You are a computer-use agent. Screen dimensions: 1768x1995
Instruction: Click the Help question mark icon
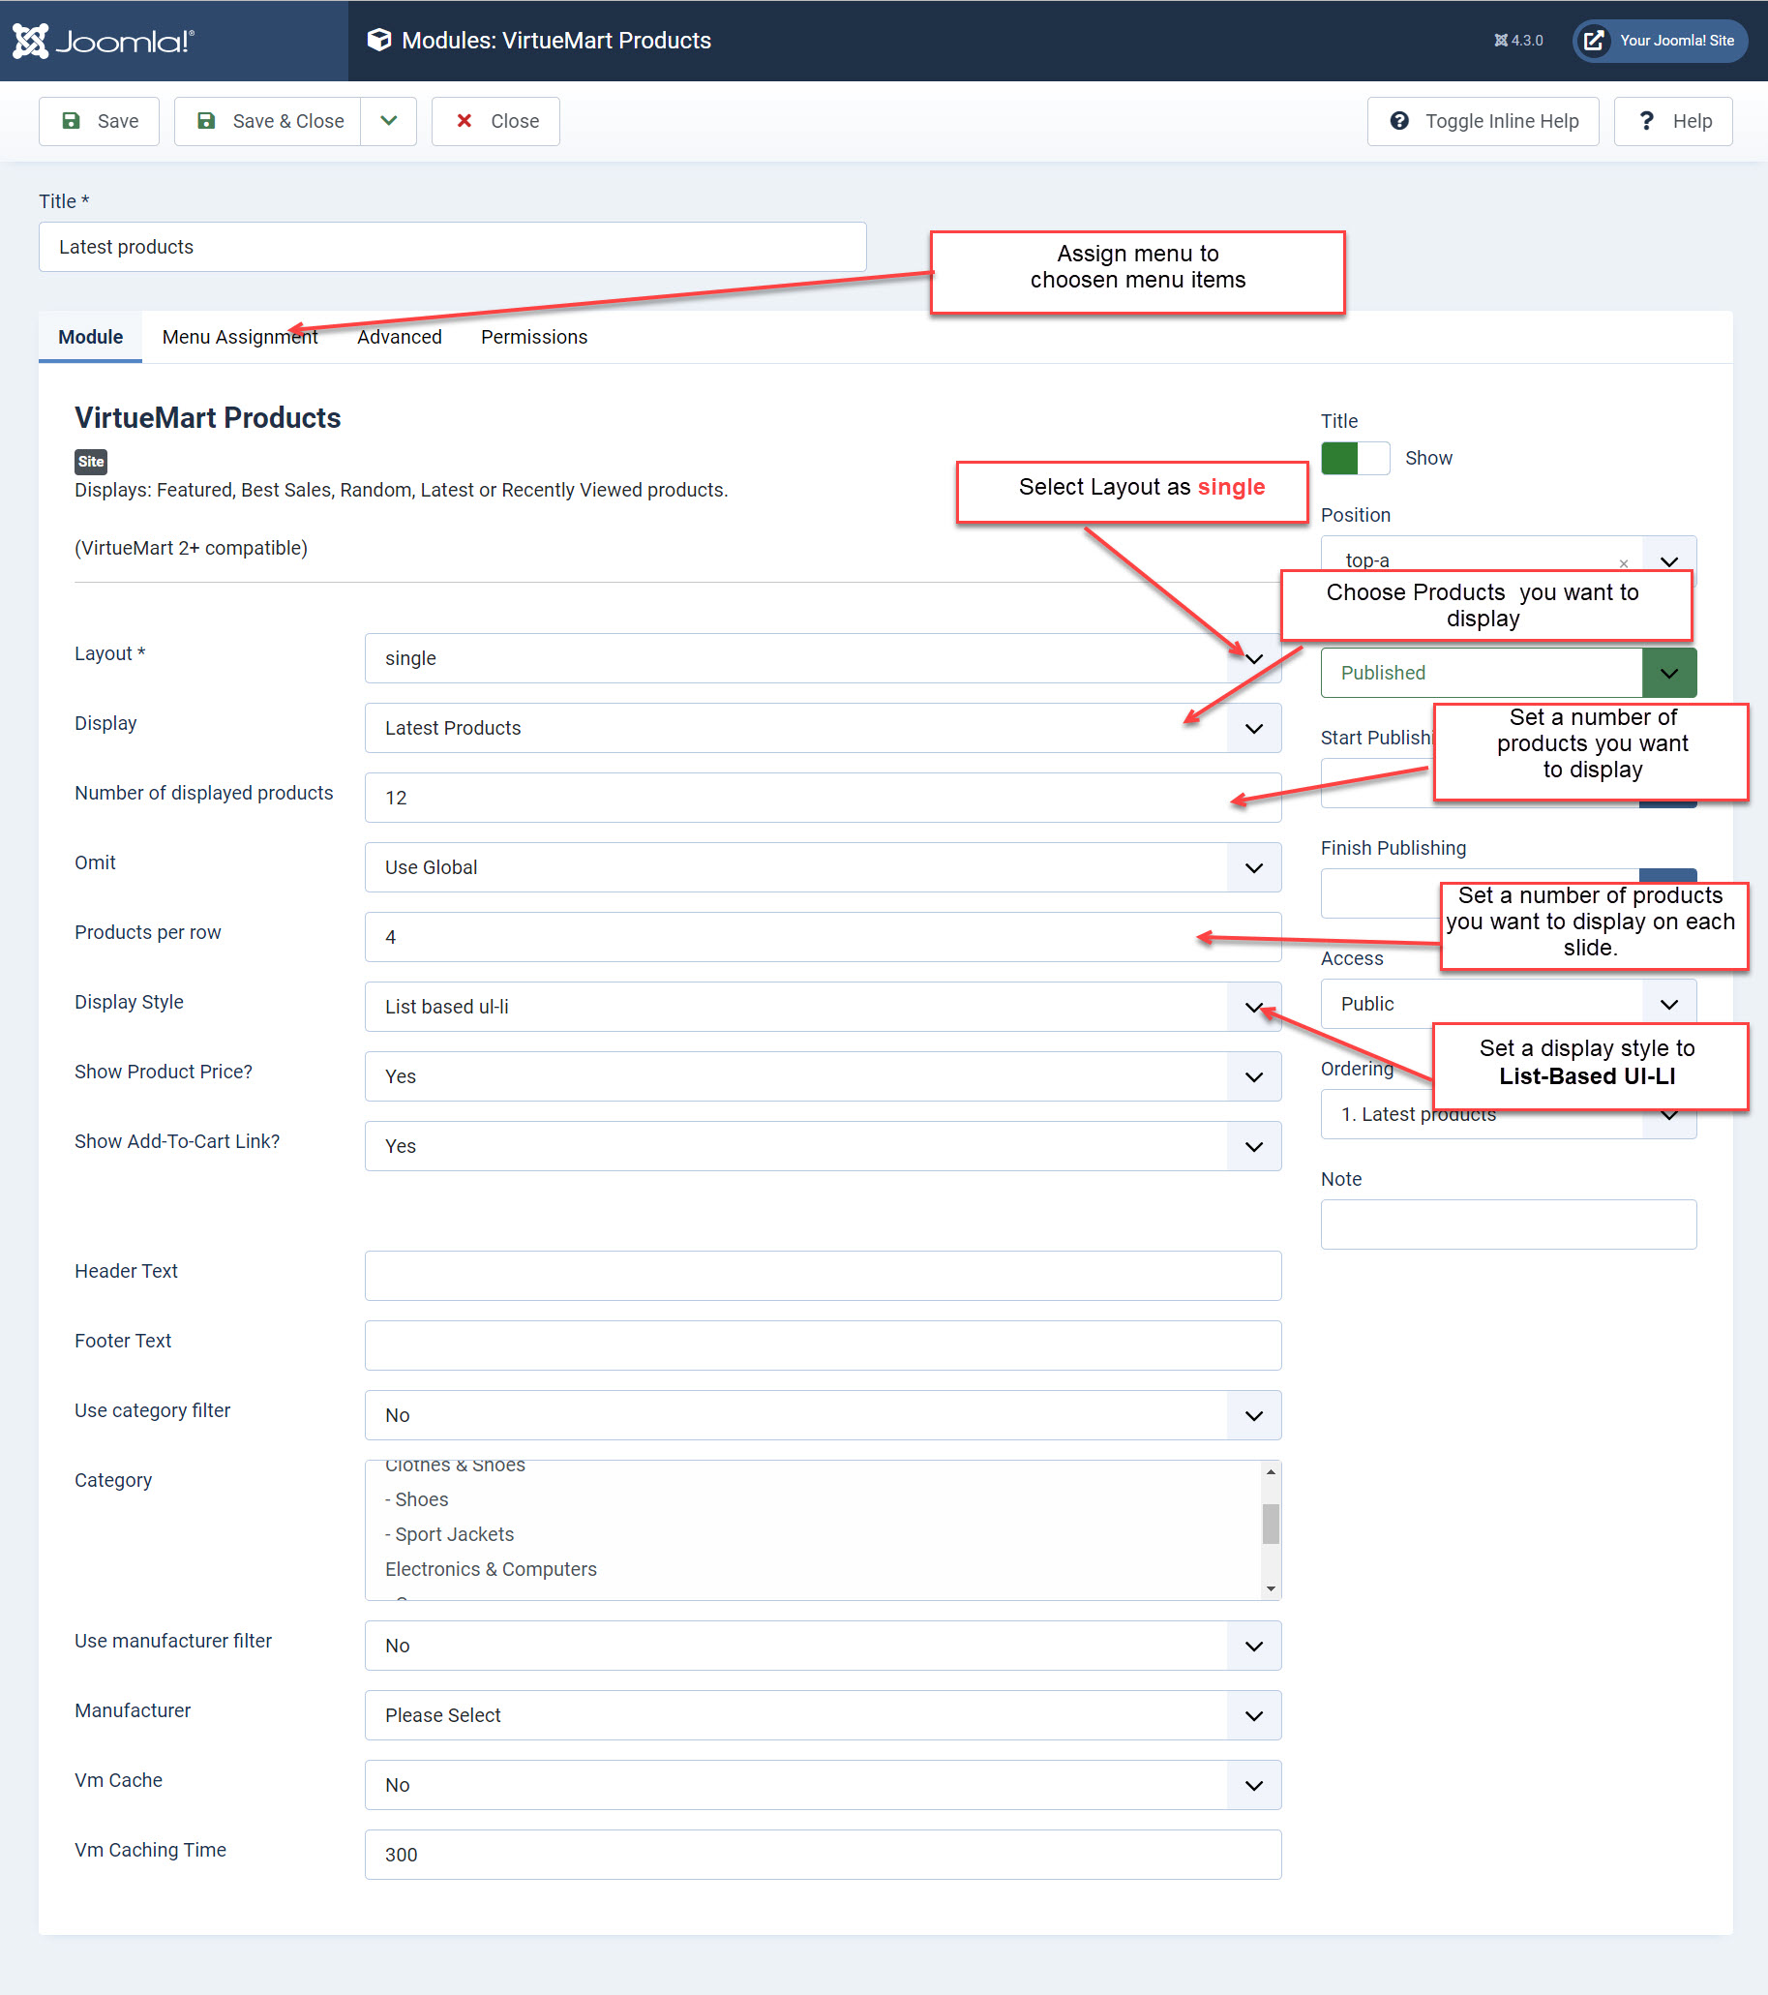click(x=1646, y=121)
